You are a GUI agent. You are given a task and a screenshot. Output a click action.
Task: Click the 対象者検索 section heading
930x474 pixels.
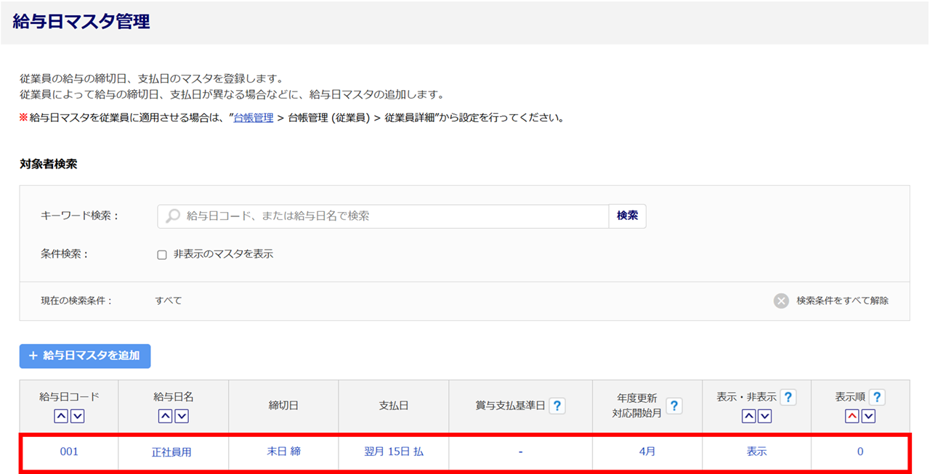pos(49,164)
